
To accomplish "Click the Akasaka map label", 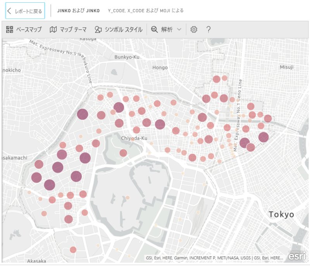I will click(36, 261).
